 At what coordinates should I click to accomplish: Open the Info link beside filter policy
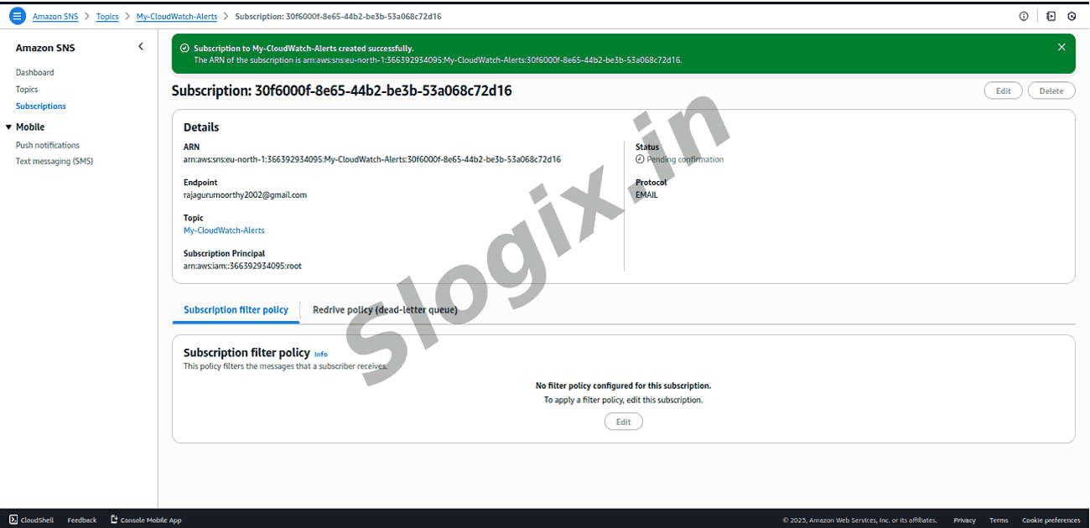[x=321, y=355]
